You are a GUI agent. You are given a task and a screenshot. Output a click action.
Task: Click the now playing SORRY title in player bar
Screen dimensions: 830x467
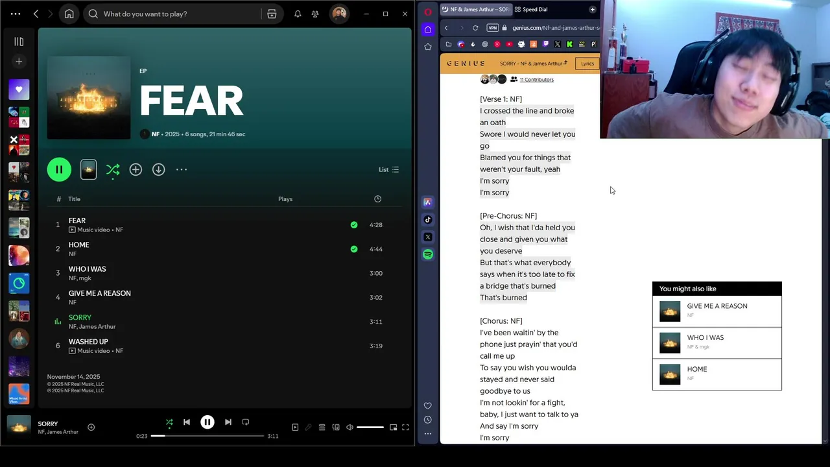[48, 424]
